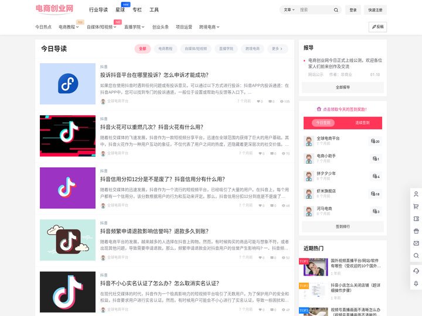Screen dimensions: 422x316
Task: Click the coin icon for 全球电商平台 sign-in row
Action: coord(373,141)
